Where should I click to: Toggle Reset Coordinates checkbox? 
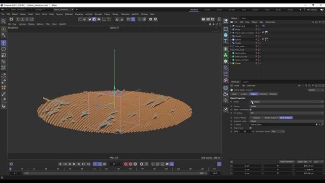click(250, 110)
